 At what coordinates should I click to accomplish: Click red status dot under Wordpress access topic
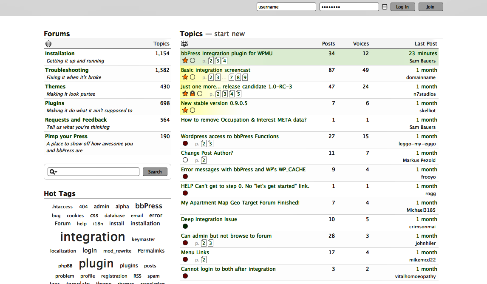click(185, 143)
